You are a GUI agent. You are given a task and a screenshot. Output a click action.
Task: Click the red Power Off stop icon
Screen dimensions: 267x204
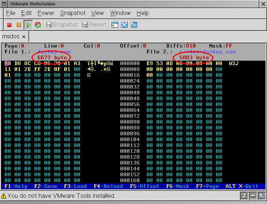pyautogui.click(x=10, y=25)
